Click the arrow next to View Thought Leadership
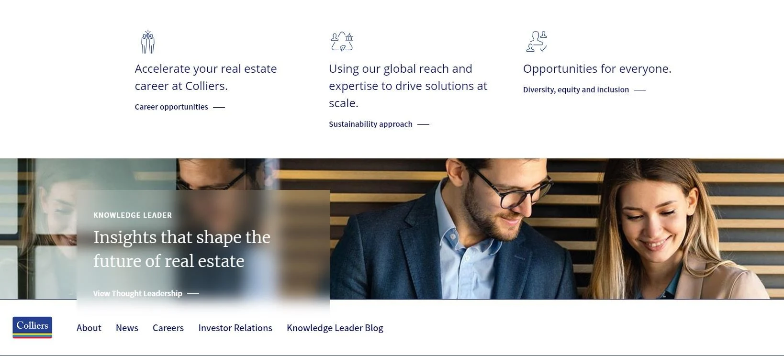Screen dimensions: 784x356 click(x=193, y=294)
